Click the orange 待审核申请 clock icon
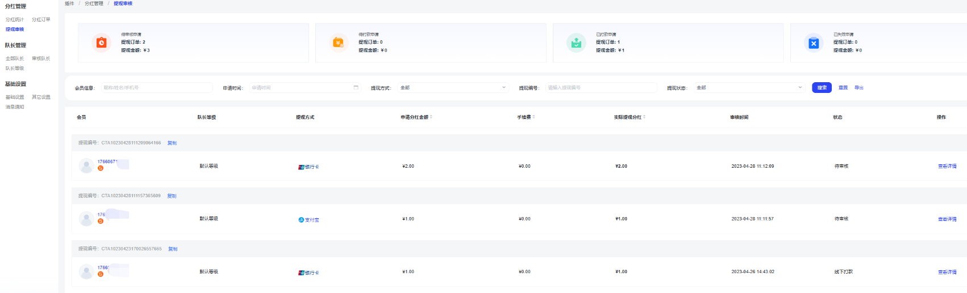 click(101, 43)
